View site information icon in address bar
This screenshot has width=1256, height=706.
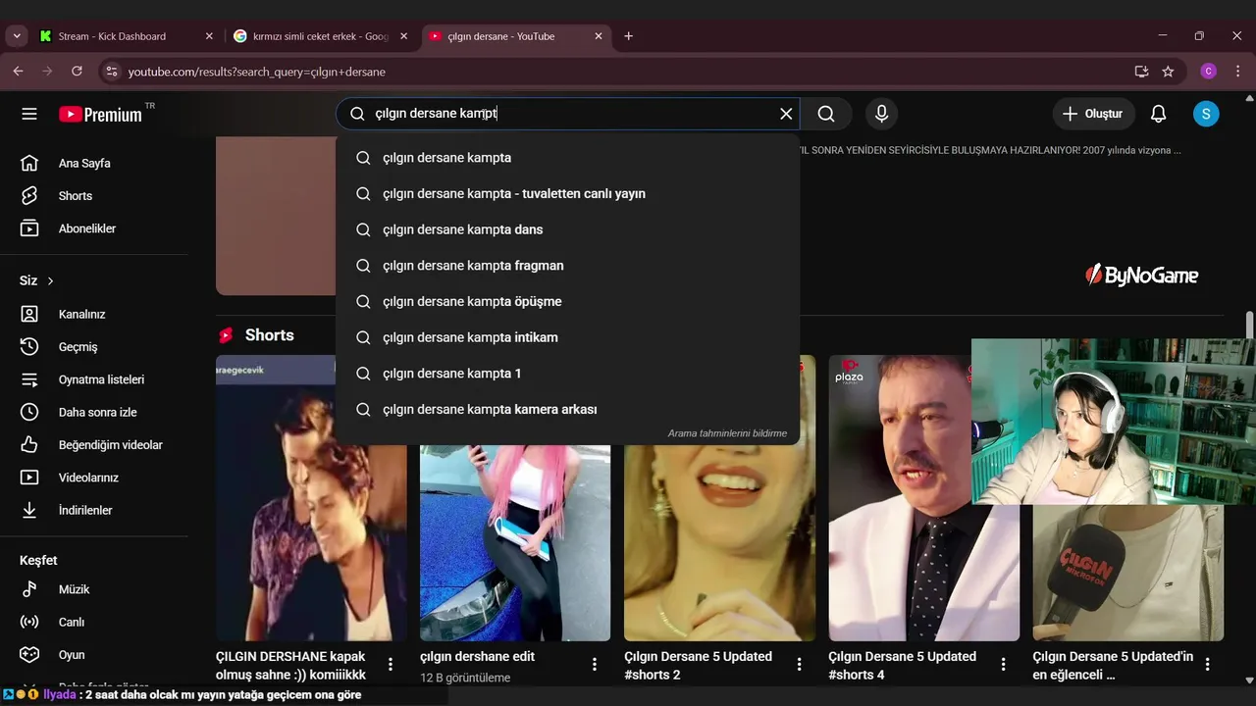111,72
